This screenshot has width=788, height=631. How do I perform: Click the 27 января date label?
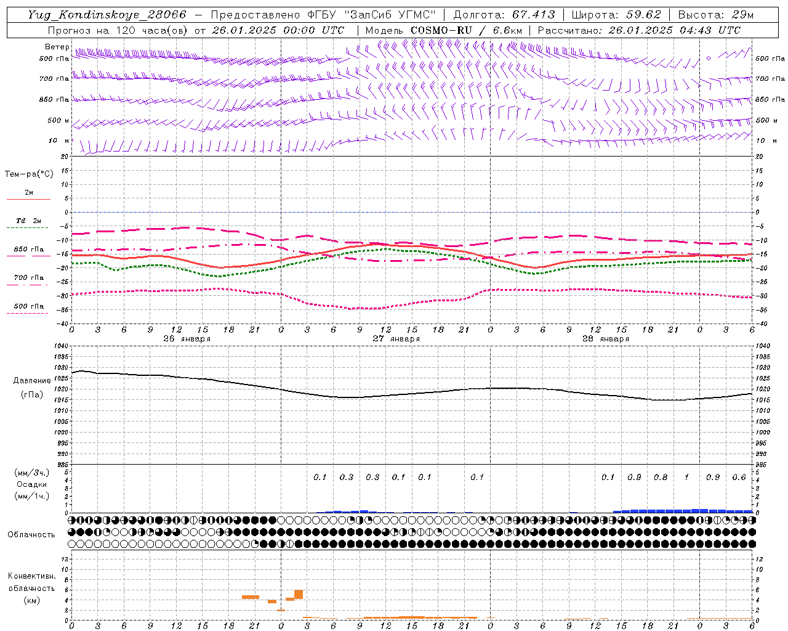[x=396, y=339]
